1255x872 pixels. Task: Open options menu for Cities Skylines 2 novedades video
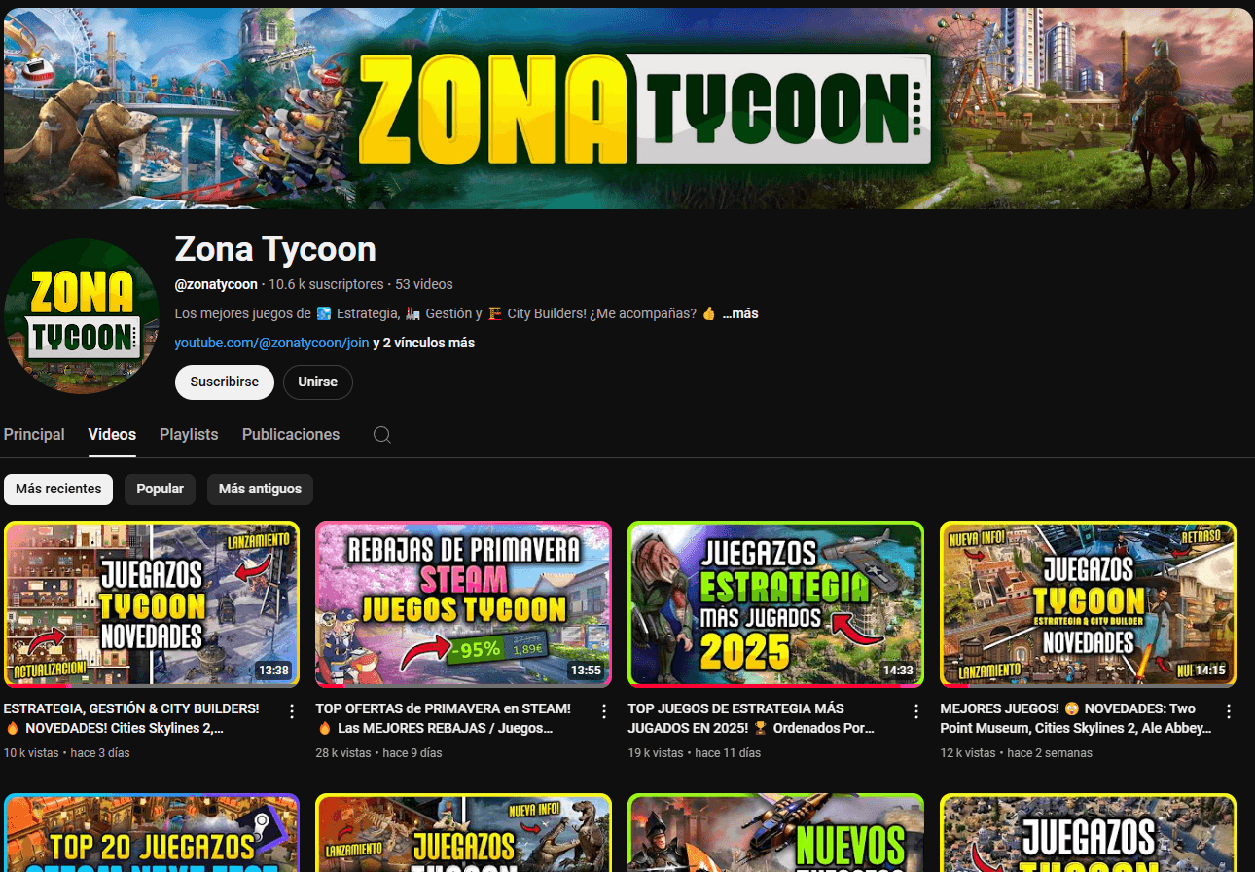[x=292, y=711]
